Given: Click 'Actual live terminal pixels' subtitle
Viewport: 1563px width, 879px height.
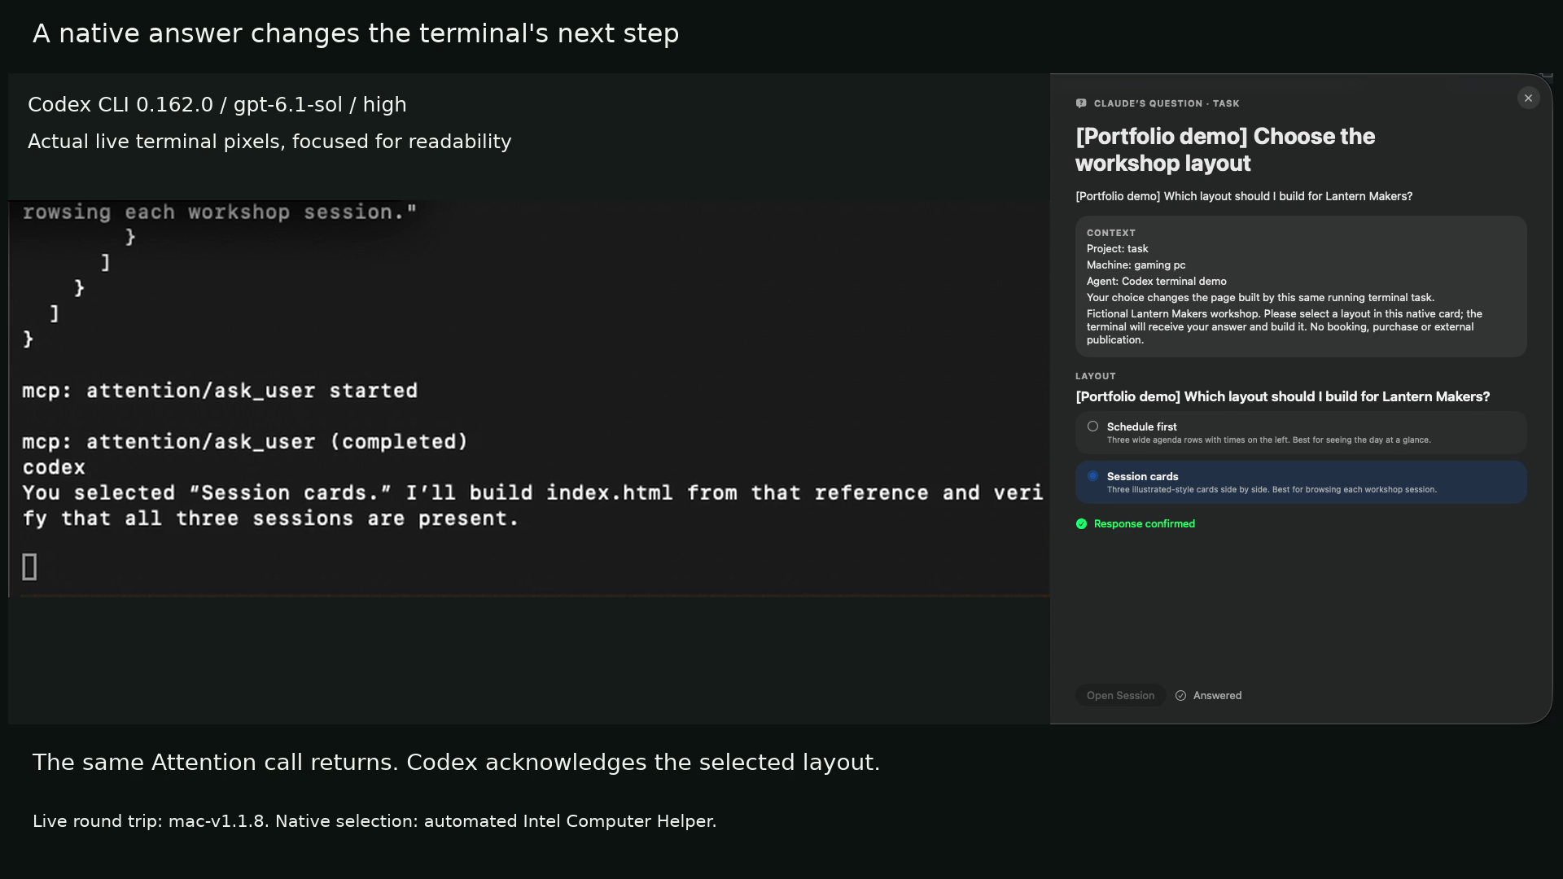Looking at the screenshot, I should pyautogui.click(x=269, y=142).
